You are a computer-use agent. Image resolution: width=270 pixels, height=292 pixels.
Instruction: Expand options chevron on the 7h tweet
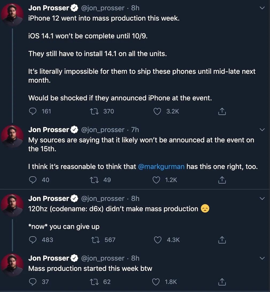pyautogui.click(x=262, y=130)
